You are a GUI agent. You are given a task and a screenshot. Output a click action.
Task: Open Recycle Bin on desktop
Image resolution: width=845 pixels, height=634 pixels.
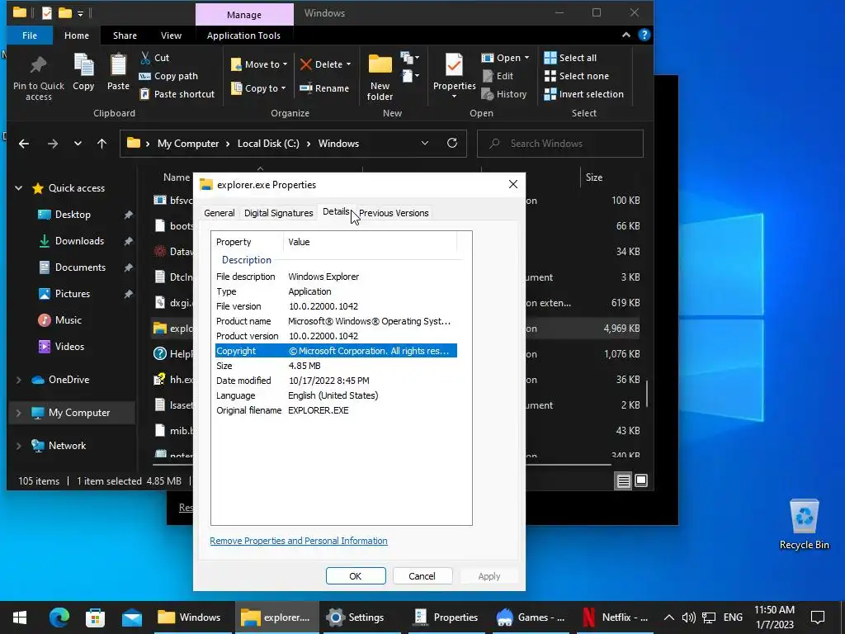pos(804,524)
